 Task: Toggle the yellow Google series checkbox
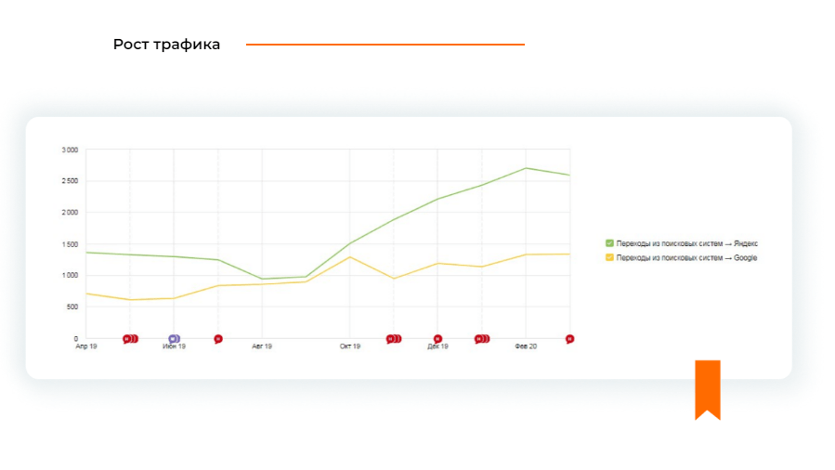(609, 257)
